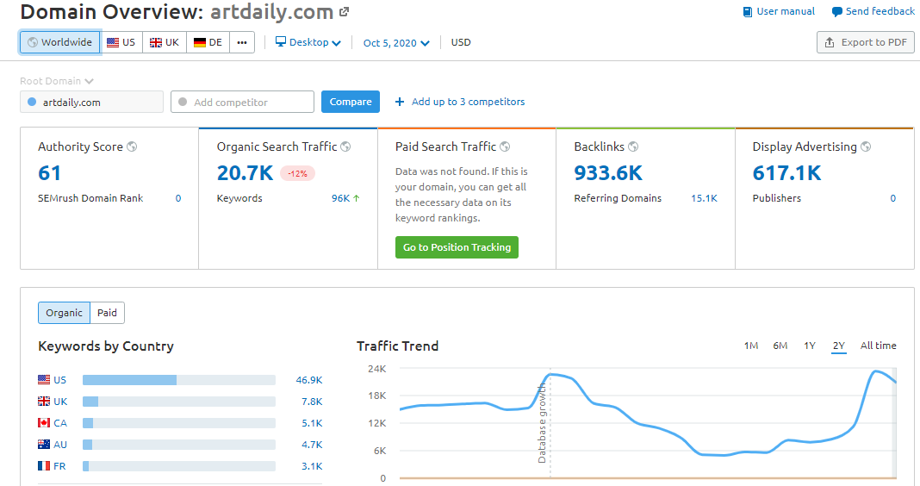Click US flag in Keywords by Country
Viewport: 920px width, 486px height.
point(44,380)
